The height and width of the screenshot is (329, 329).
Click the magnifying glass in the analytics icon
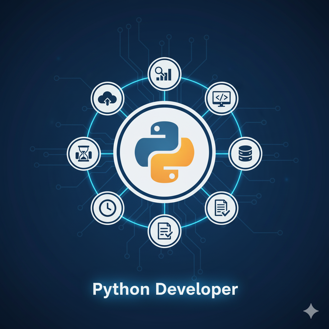point(159,71)
